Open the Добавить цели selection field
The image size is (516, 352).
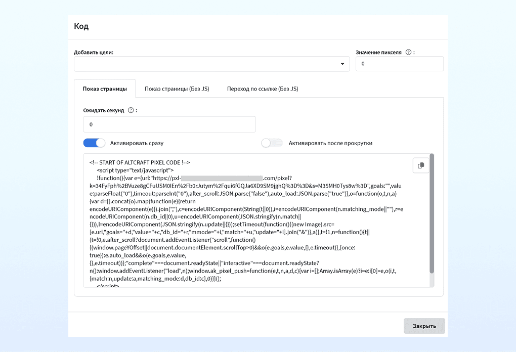[211, 64]
